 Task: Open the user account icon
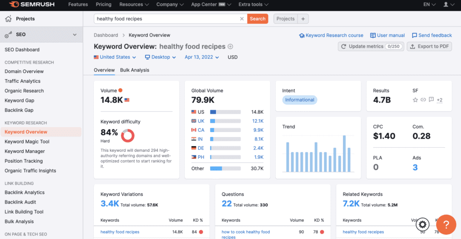[x=446, y=4]
